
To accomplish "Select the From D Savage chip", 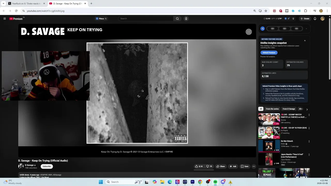I will 289,109.
